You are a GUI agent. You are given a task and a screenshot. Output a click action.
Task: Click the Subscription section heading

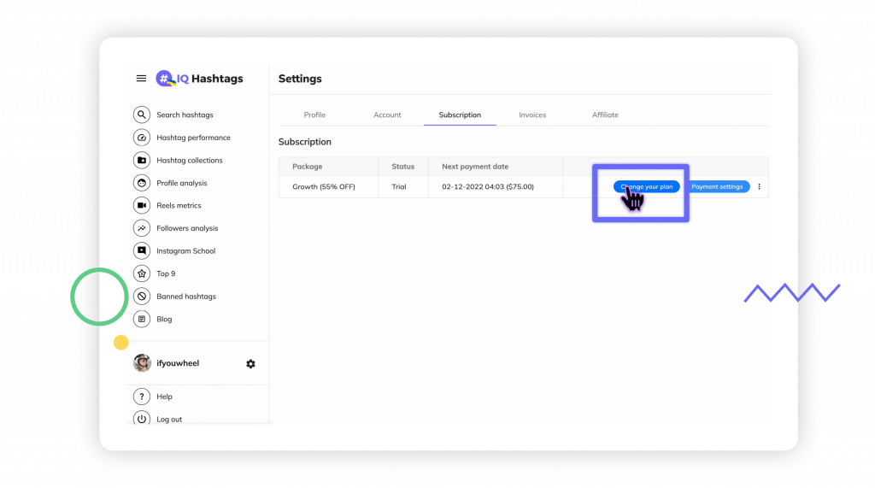pyautogui.click(x=305, y=142)
